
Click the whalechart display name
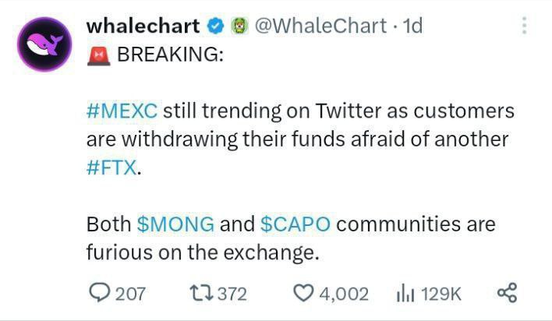tap(141, 25)
